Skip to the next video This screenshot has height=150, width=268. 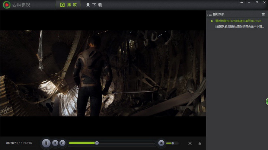point(63,143)
